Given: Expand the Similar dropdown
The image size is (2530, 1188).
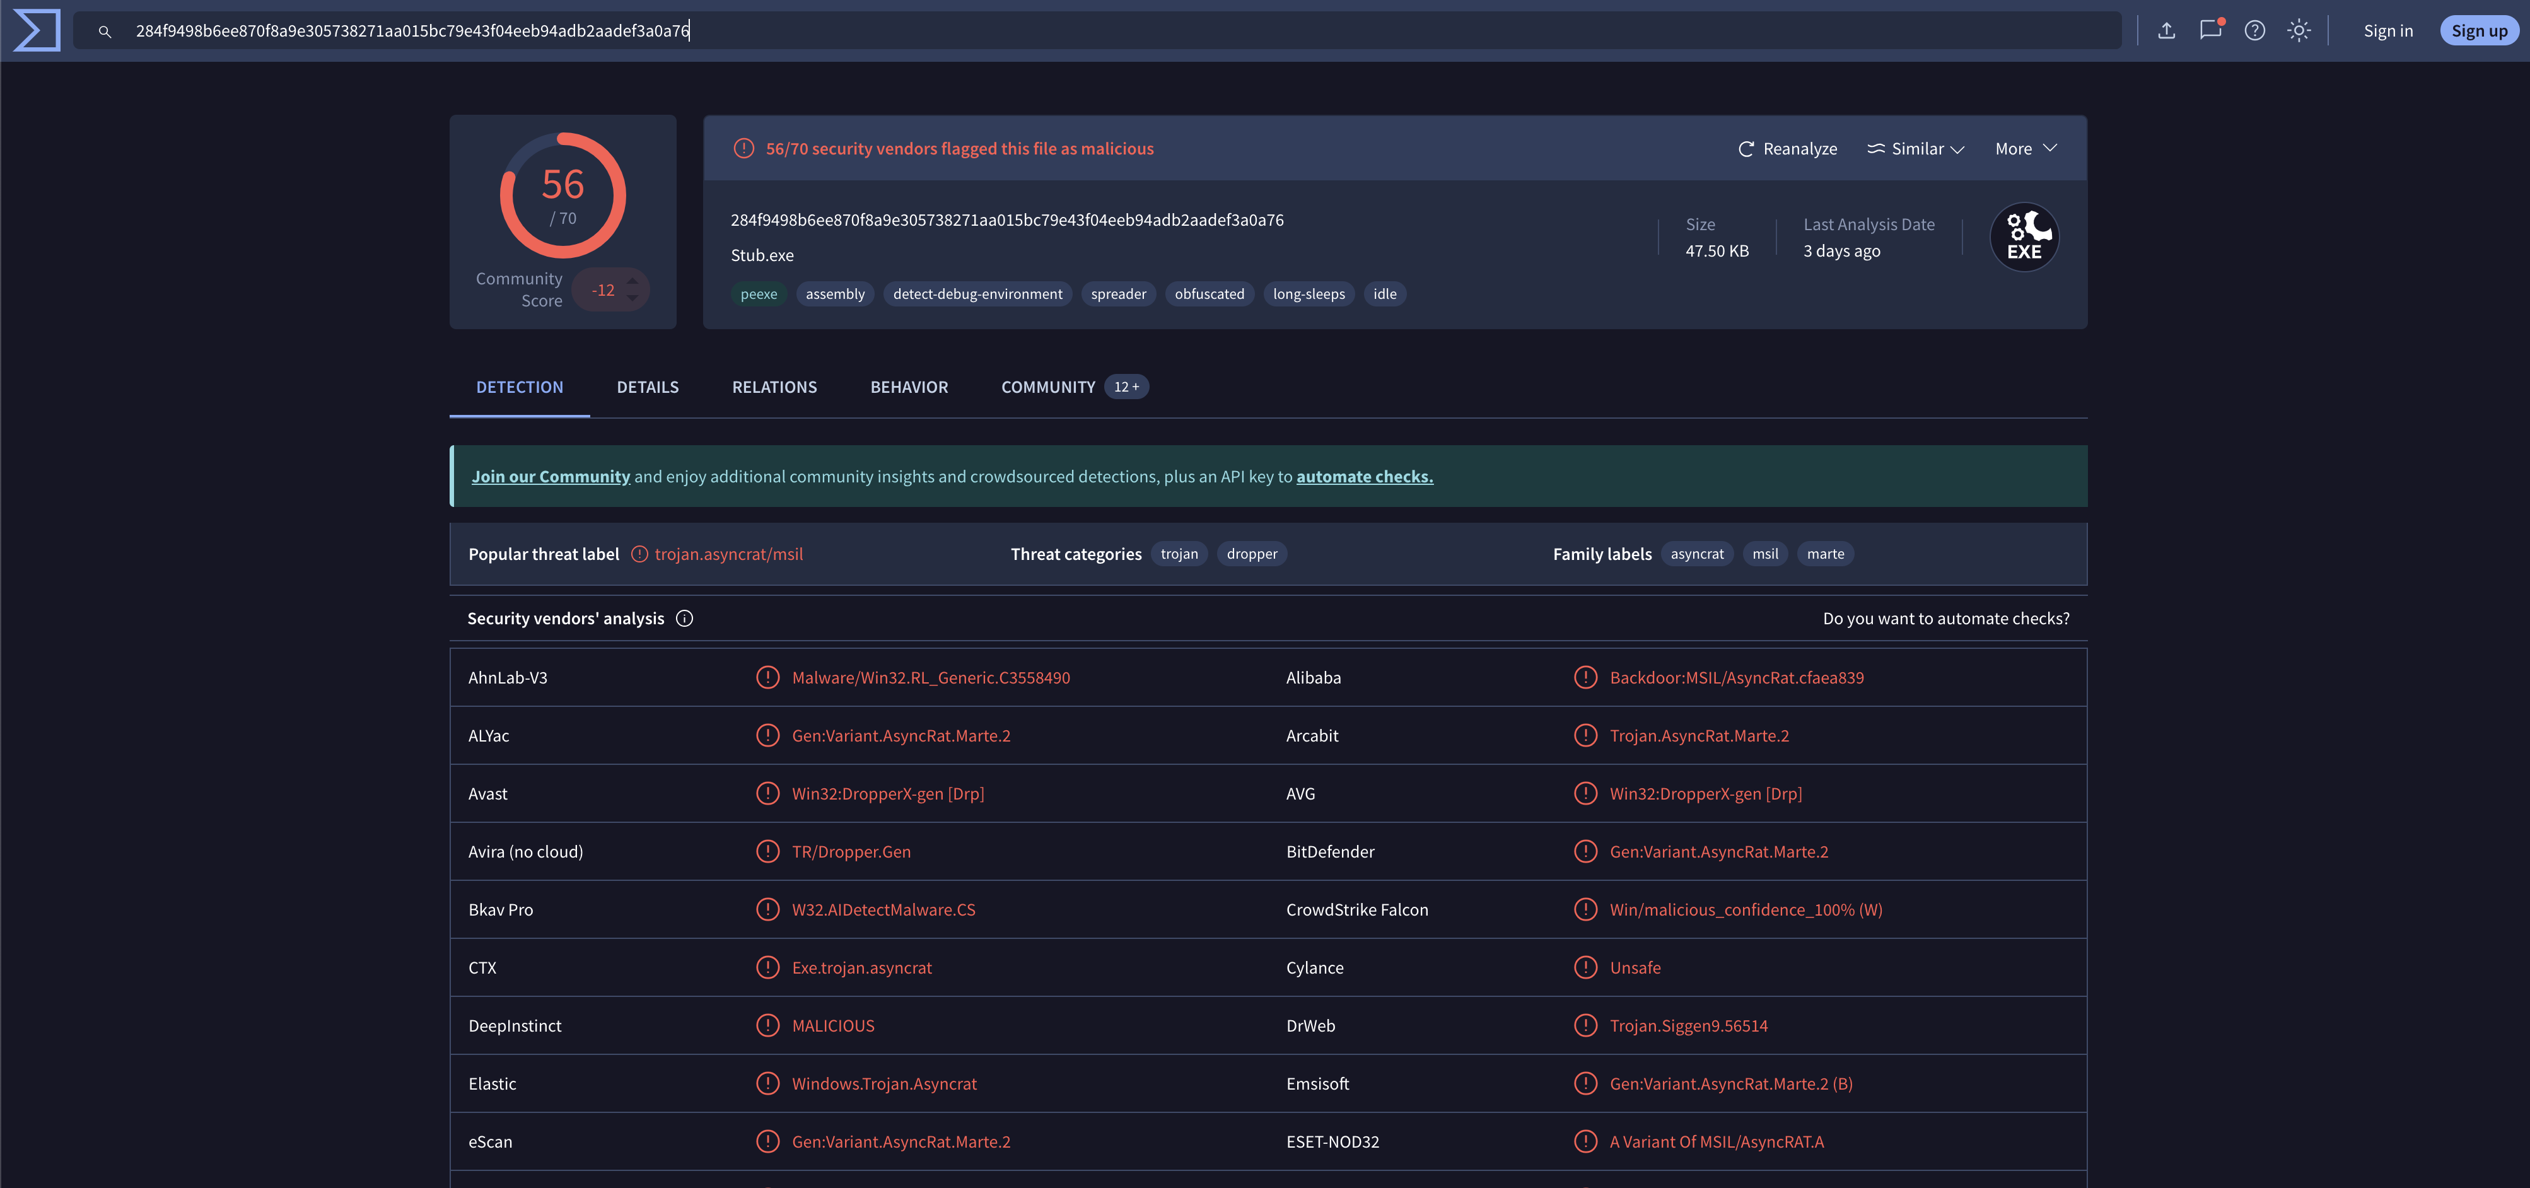Looking at the screenshot, I should (1915, 149).
